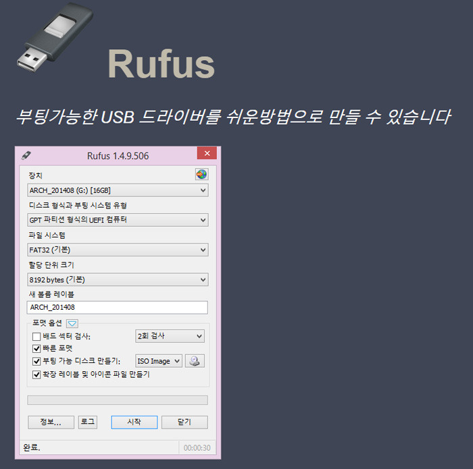This screenshot has height=469, width=473.
Task: Click the Rufus USB icon in title bar
Action: click(x=26, y=155)
